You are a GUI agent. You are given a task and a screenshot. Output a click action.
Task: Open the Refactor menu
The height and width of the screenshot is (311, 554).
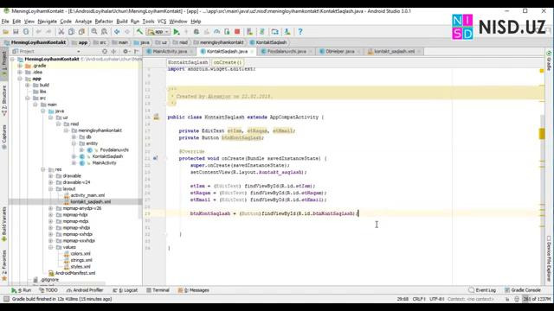click(104, 22)
